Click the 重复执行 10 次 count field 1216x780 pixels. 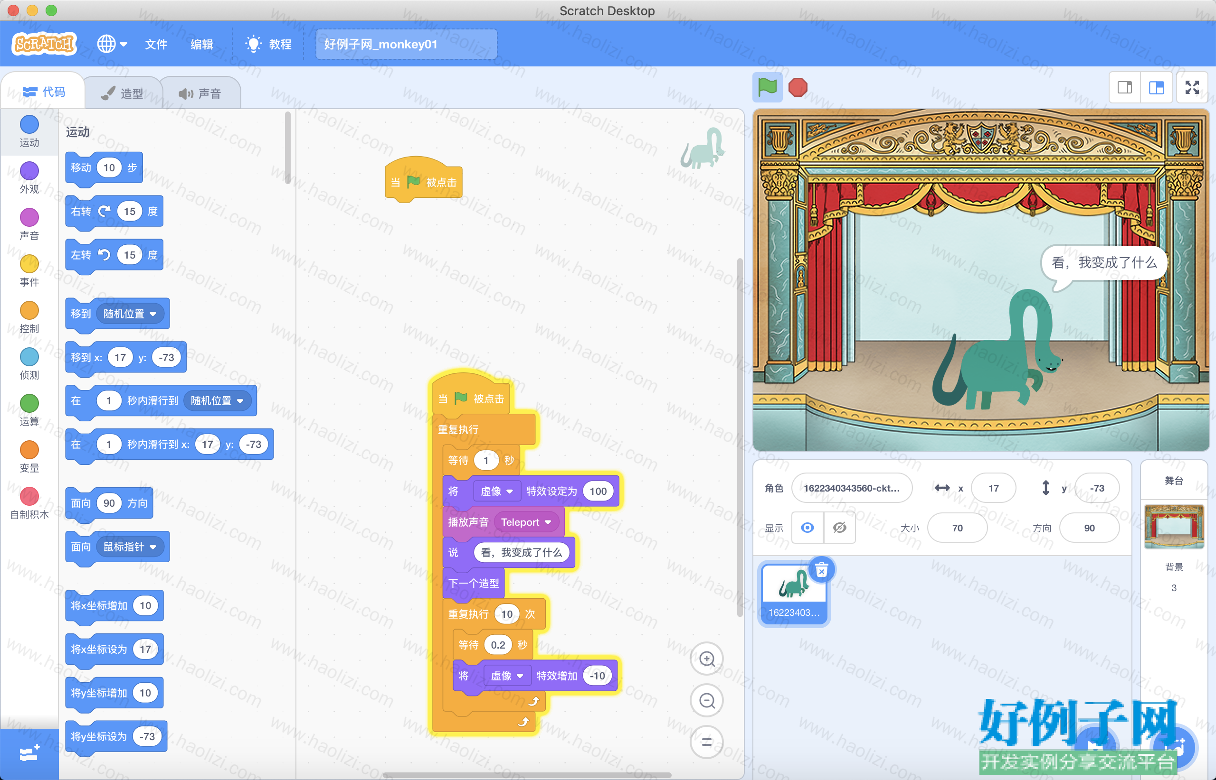pos(506,614)
